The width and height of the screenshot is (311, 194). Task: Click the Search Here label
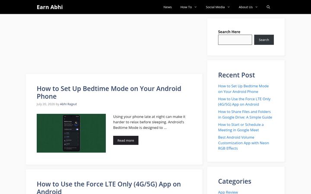229,32
